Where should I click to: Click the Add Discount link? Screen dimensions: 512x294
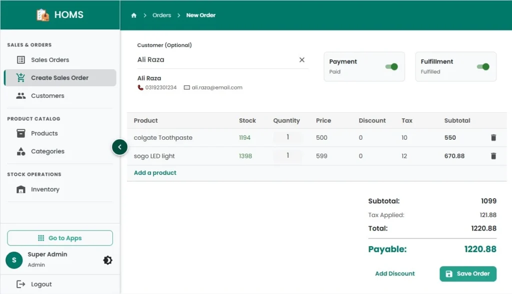[394, 274]
